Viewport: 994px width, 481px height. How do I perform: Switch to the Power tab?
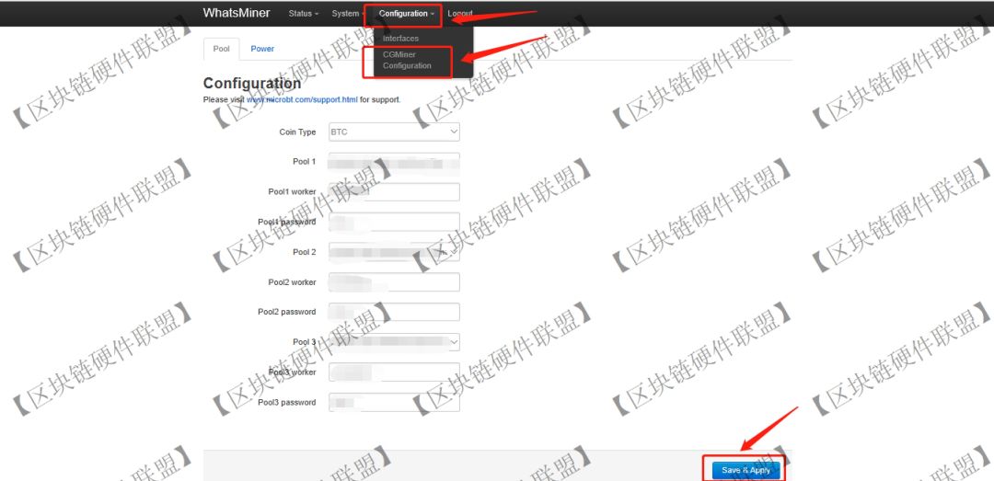(261, 49)
